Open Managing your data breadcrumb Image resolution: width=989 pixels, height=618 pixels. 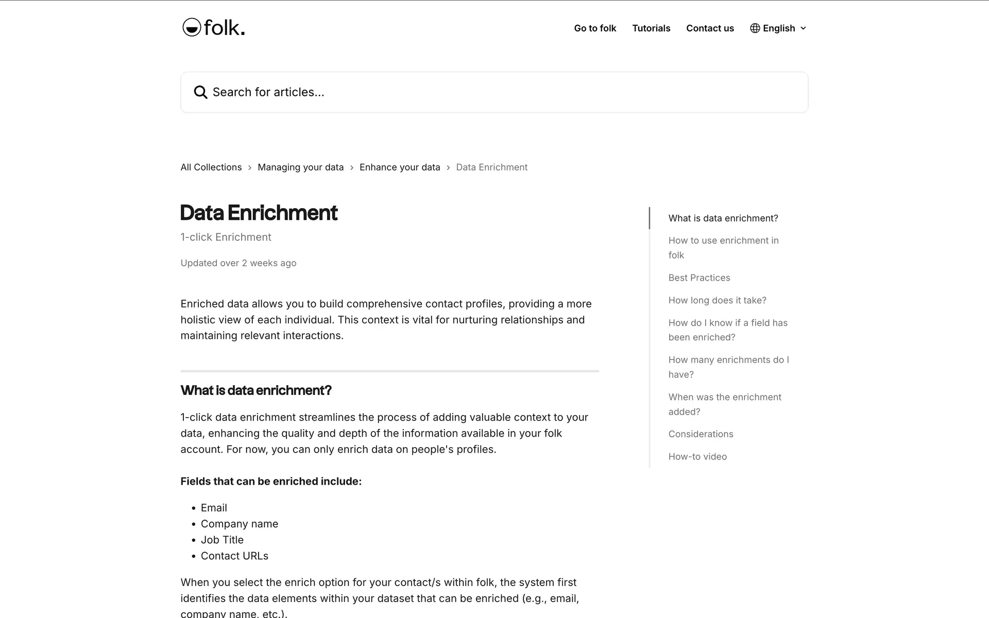click(300, 167)
